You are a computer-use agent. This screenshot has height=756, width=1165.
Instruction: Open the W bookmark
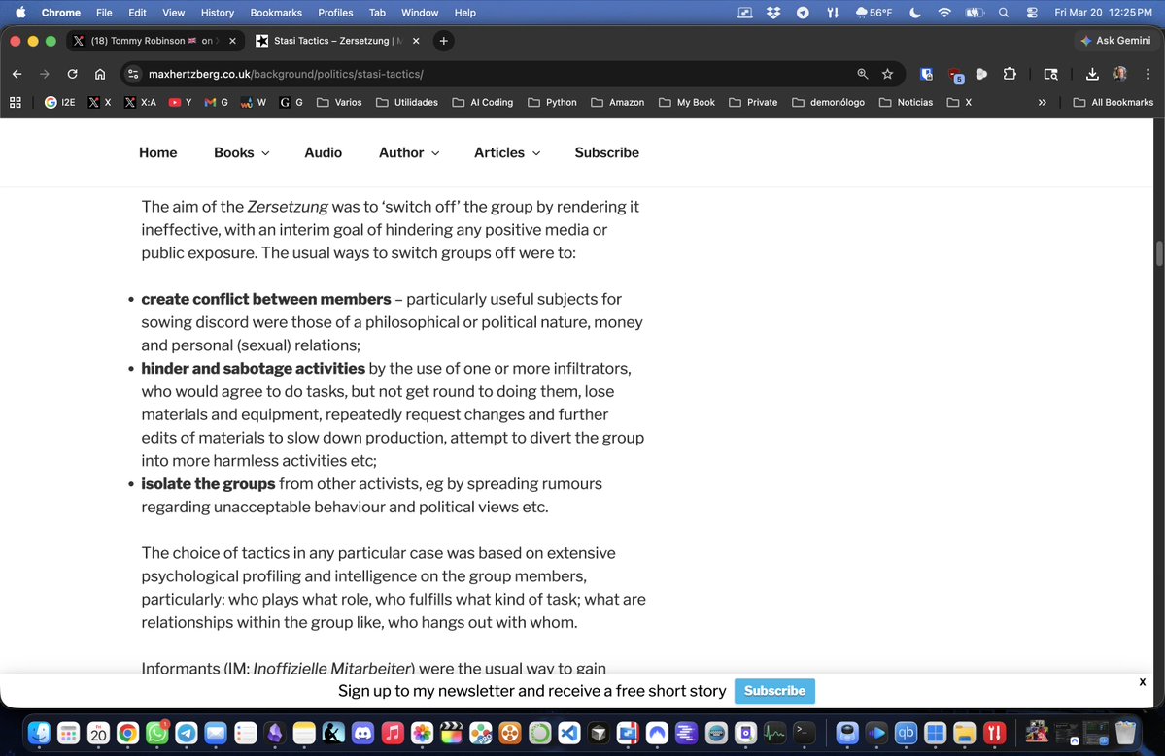pos(254,102)
